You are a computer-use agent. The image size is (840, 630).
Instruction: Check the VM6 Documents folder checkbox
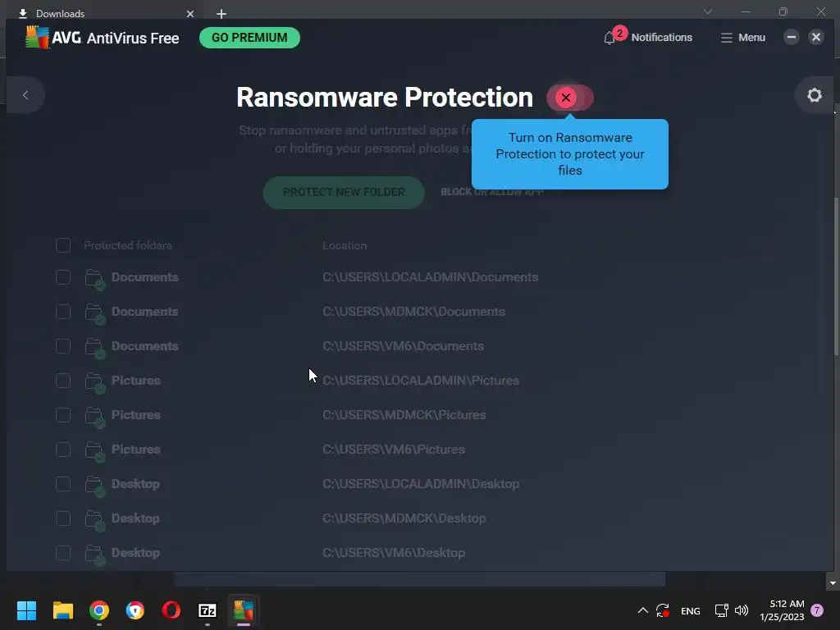pos(63,346)
